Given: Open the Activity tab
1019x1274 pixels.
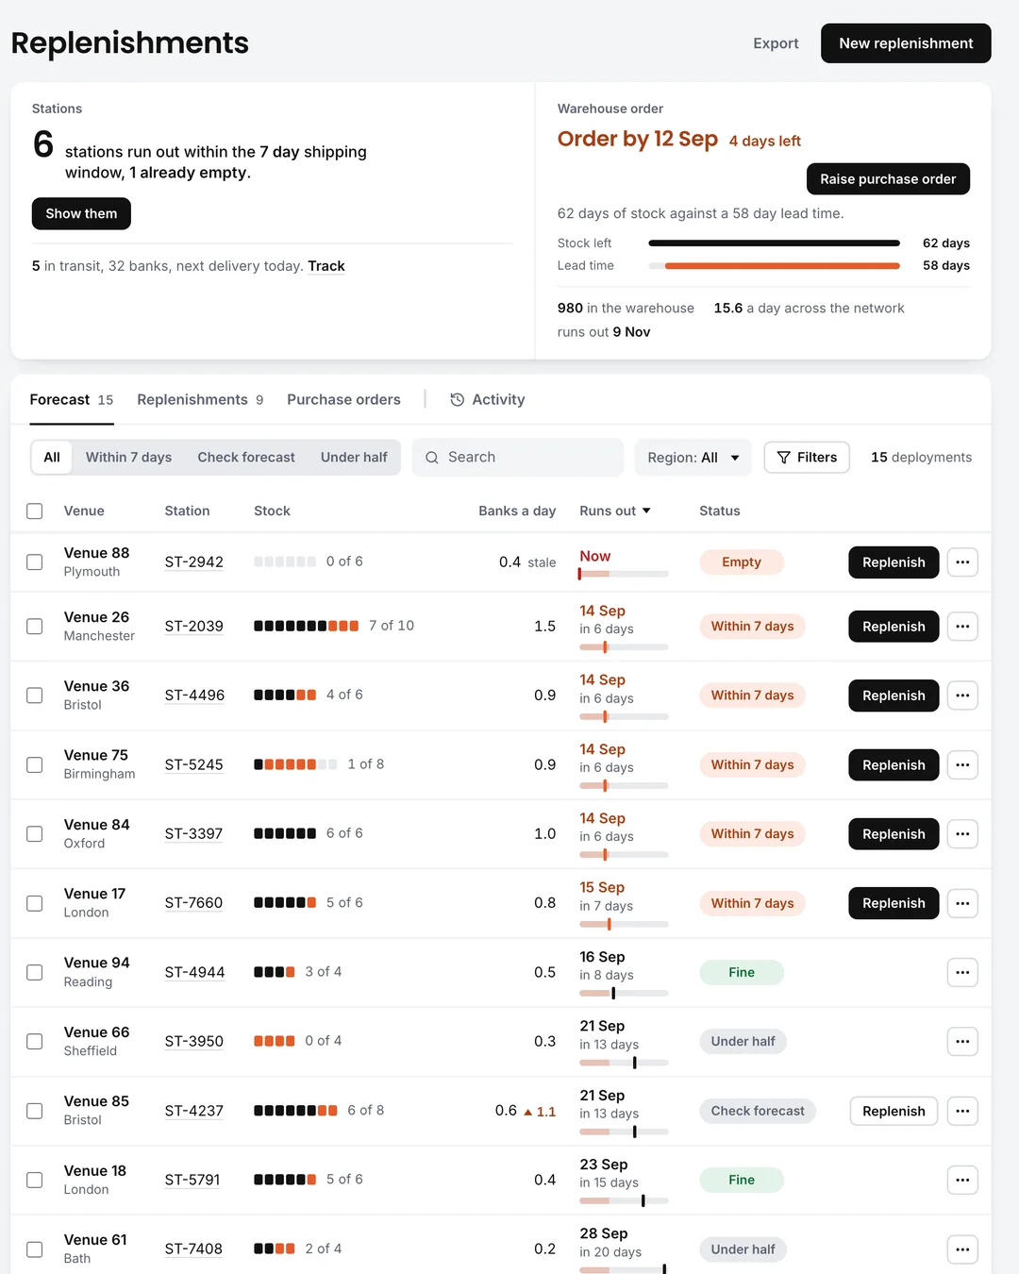Looking at the screenshot, I should pyautogui.click(x=488, y=400).
